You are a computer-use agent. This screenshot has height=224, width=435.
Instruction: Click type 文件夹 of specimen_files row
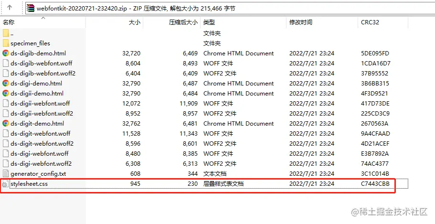tap(212, 43)
